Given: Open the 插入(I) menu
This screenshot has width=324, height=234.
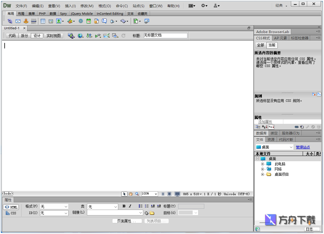Looking at the screenshot, I should click(x=70, y=6).
